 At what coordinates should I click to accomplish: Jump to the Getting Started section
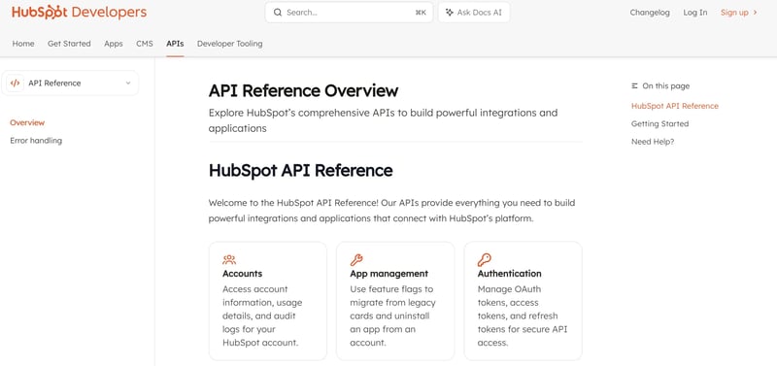pyautogui.click(x=660, y=124)
